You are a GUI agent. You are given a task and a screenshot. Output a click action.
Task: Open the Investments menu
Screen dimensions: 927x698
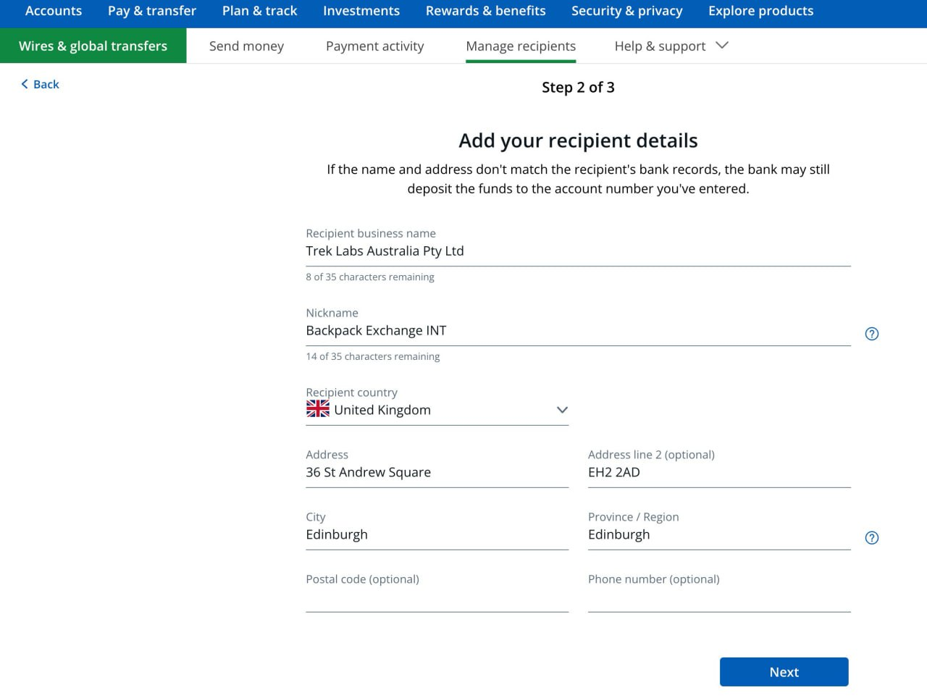(x=361, y=11)
